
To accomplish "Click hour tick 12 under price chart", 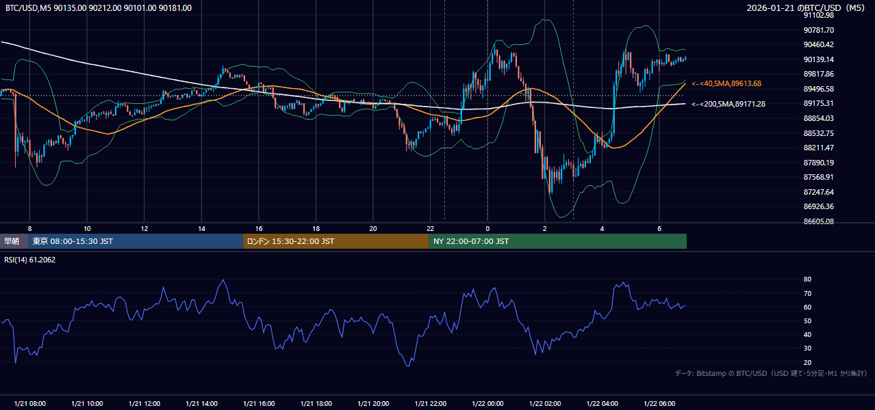I will point(144,228).
